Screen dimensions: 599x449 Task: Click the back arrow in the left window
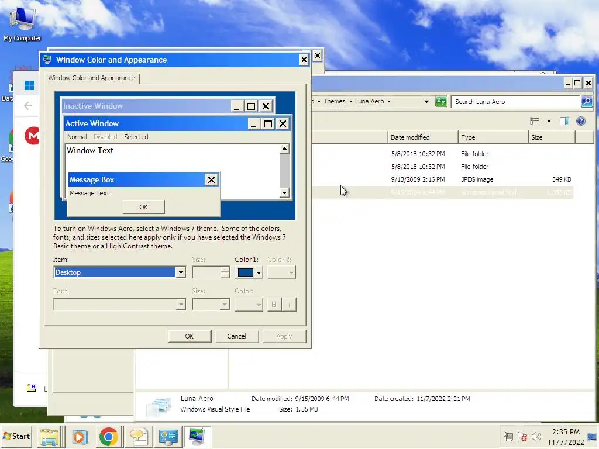(28, 106)
